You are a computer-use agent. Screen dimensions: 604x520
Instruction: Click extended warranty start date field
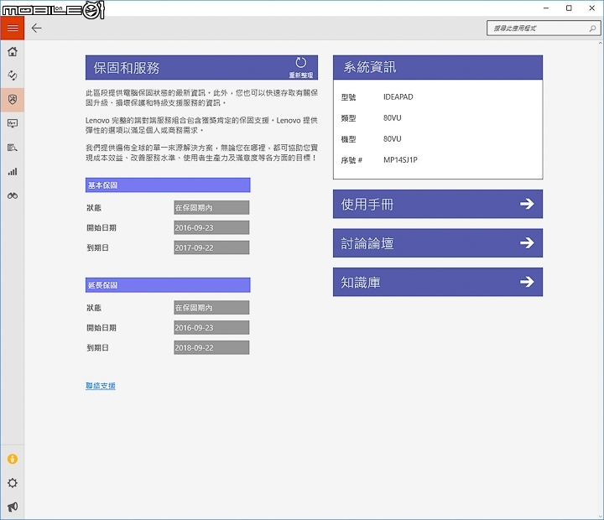coord(211,328)
